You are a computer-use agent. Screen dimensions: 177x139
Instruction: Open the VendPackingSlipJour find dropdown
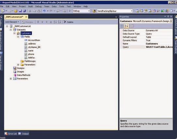[131, 11]
